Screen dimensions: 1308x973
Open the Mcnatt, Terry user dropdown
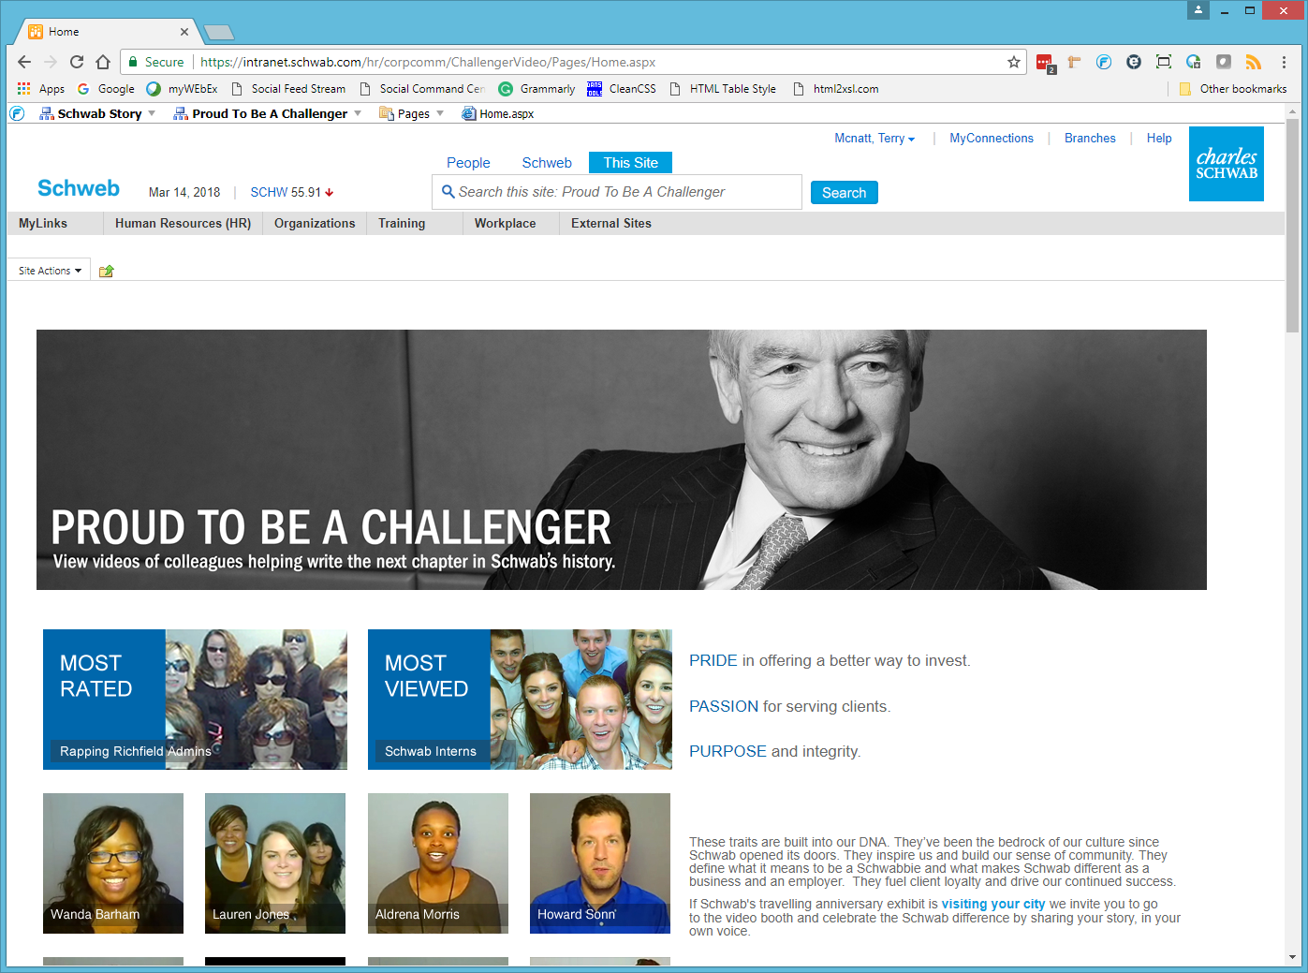(x=874, y=138)
